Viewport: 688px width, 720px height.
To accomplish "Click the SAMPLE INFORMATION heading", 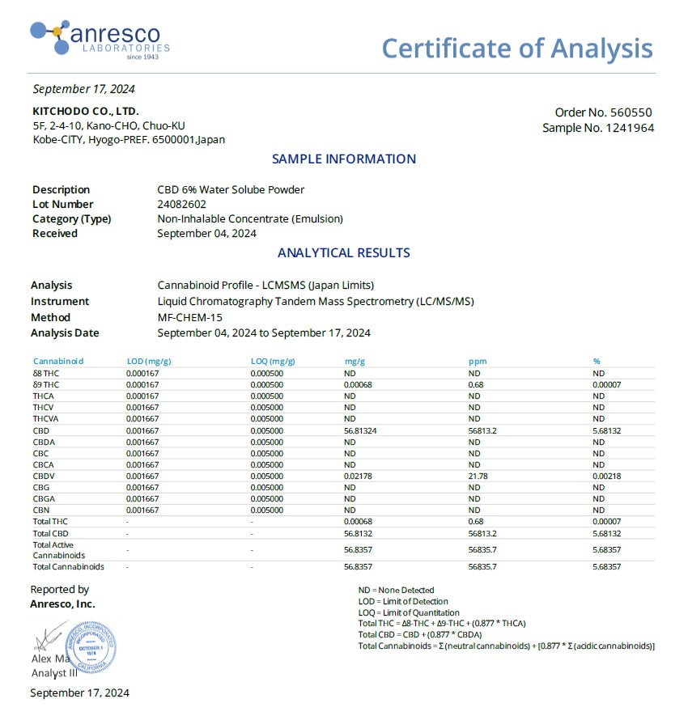I will tap(344, 159).
